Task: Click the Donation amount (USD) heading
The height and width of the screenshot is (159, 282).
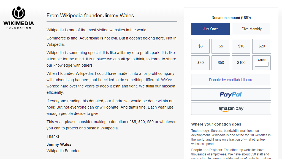Action: click(x=231, y=18)
